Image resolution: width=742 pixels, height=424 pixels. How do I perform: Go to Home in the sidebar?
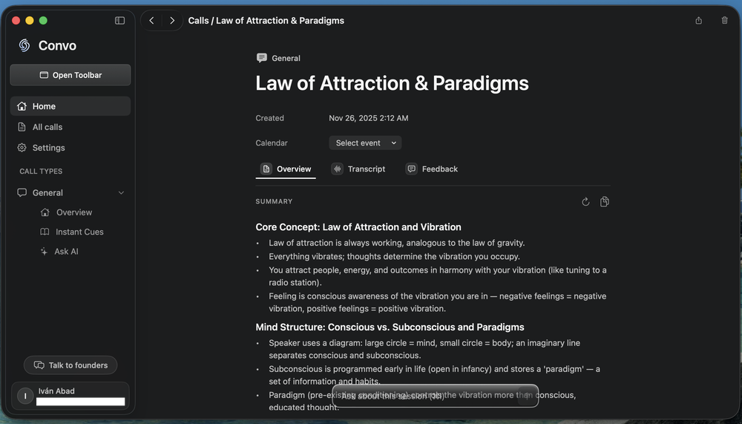tap(70, 106)
